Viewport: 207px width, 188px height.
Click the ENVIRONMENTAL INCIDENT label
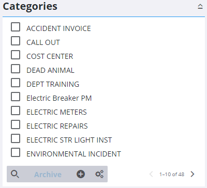[73, 154]
